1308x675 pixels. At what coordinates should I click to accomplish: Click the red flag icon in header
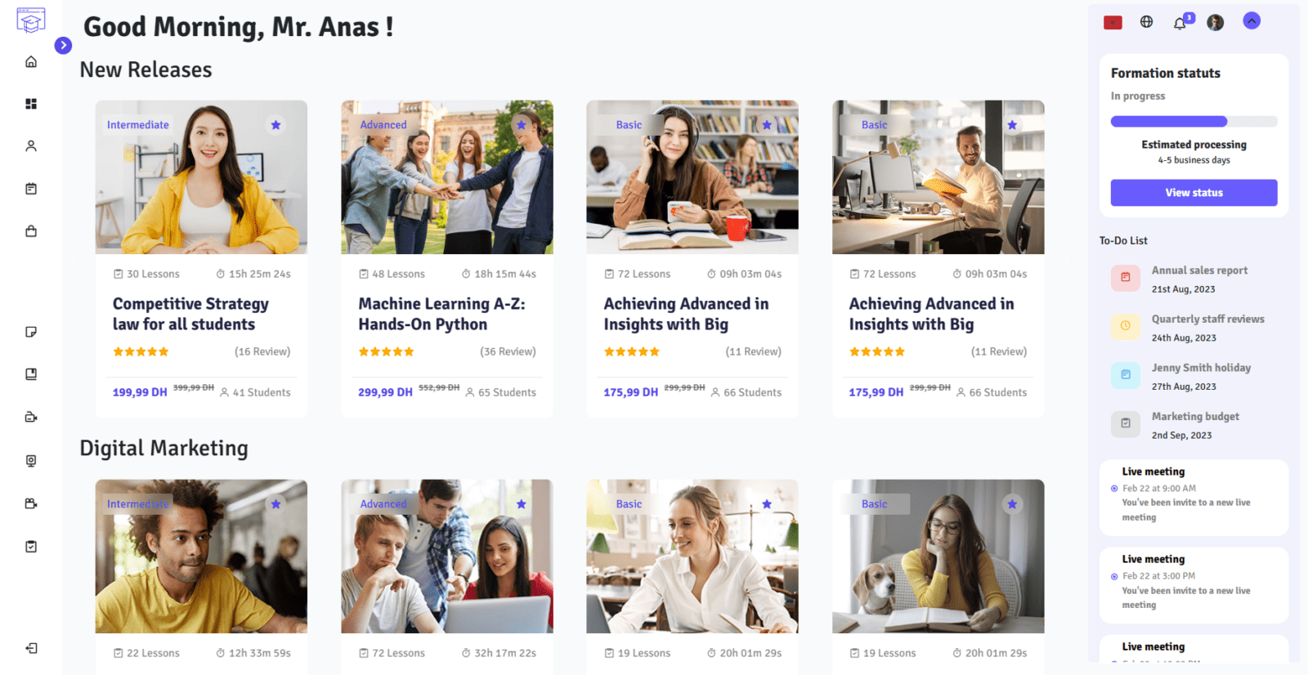(x=1113, y=23)
